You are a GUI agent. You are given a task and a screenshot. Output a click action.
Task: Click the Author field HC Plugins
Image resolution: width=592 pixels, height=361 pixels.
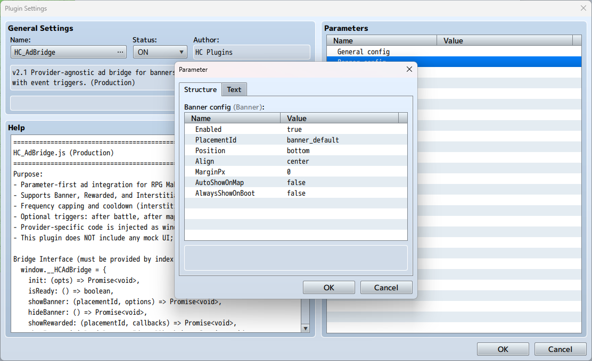(252, 52)
